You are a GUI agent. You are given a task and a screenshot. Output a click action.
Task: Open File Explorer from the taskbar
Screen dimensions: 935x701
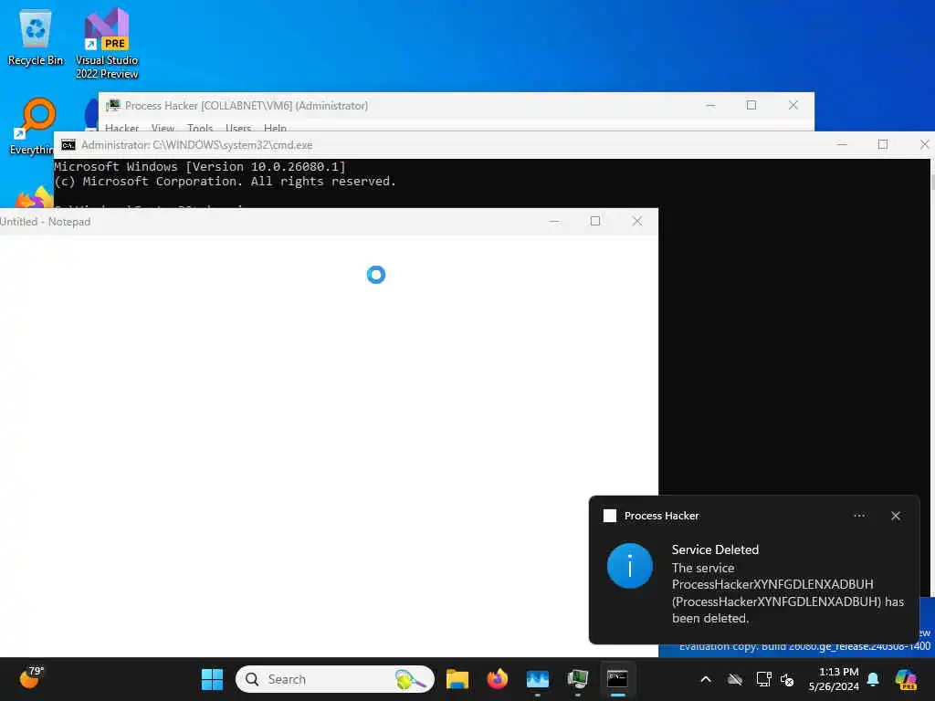pyautogui.click(x=457, y=679)
